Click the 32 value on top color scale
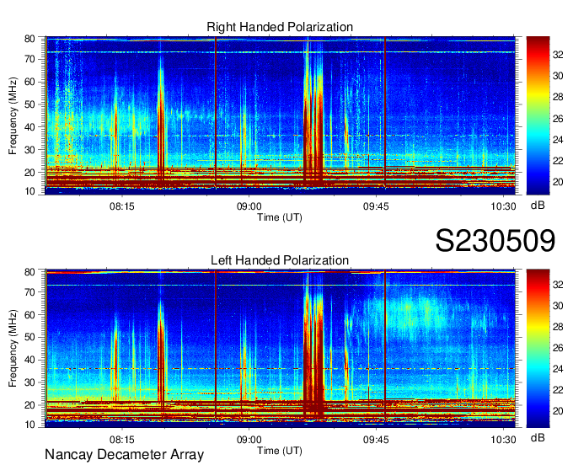Screen dimensions: 573x465 (x=558, y=55)
